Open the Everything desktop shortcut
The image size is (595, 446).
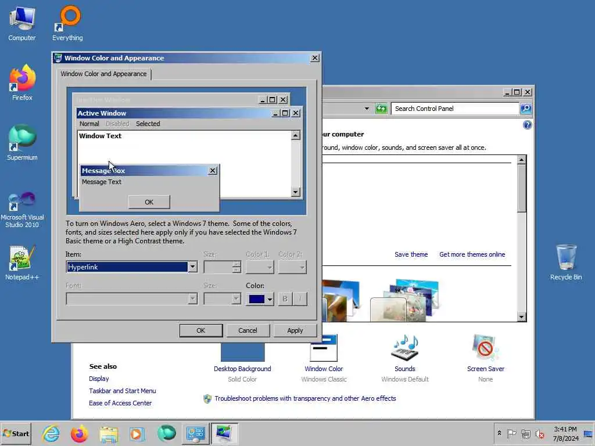tap(67, 23)
